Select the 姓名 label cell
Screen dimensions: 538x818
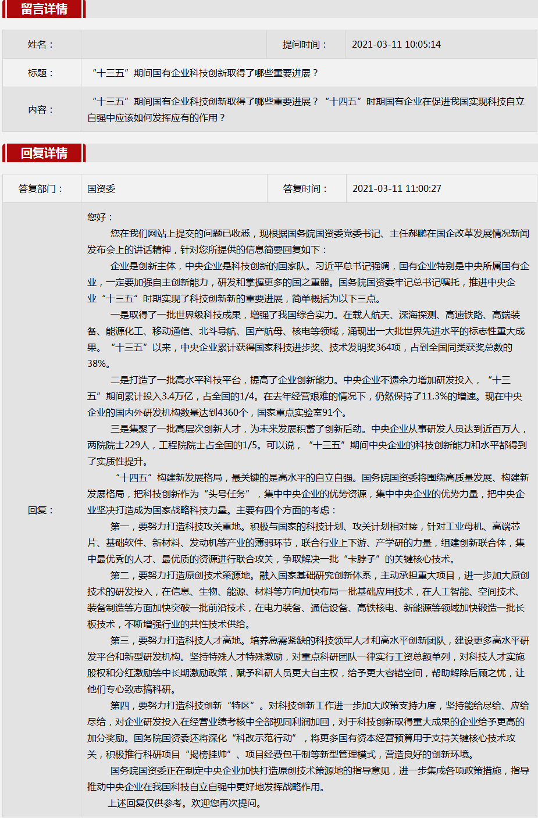[41, 44]
